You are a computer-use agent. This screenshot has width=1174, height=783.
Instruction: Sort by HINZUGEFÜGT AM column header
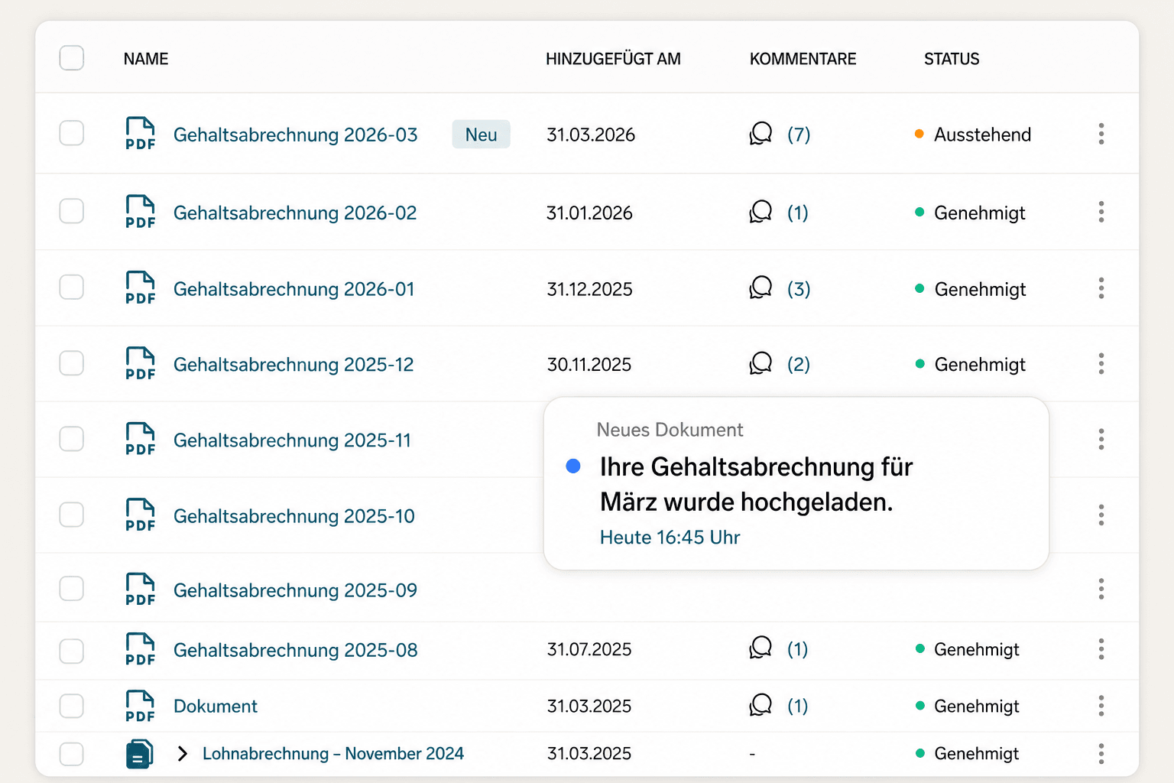(x=613, y=59)
